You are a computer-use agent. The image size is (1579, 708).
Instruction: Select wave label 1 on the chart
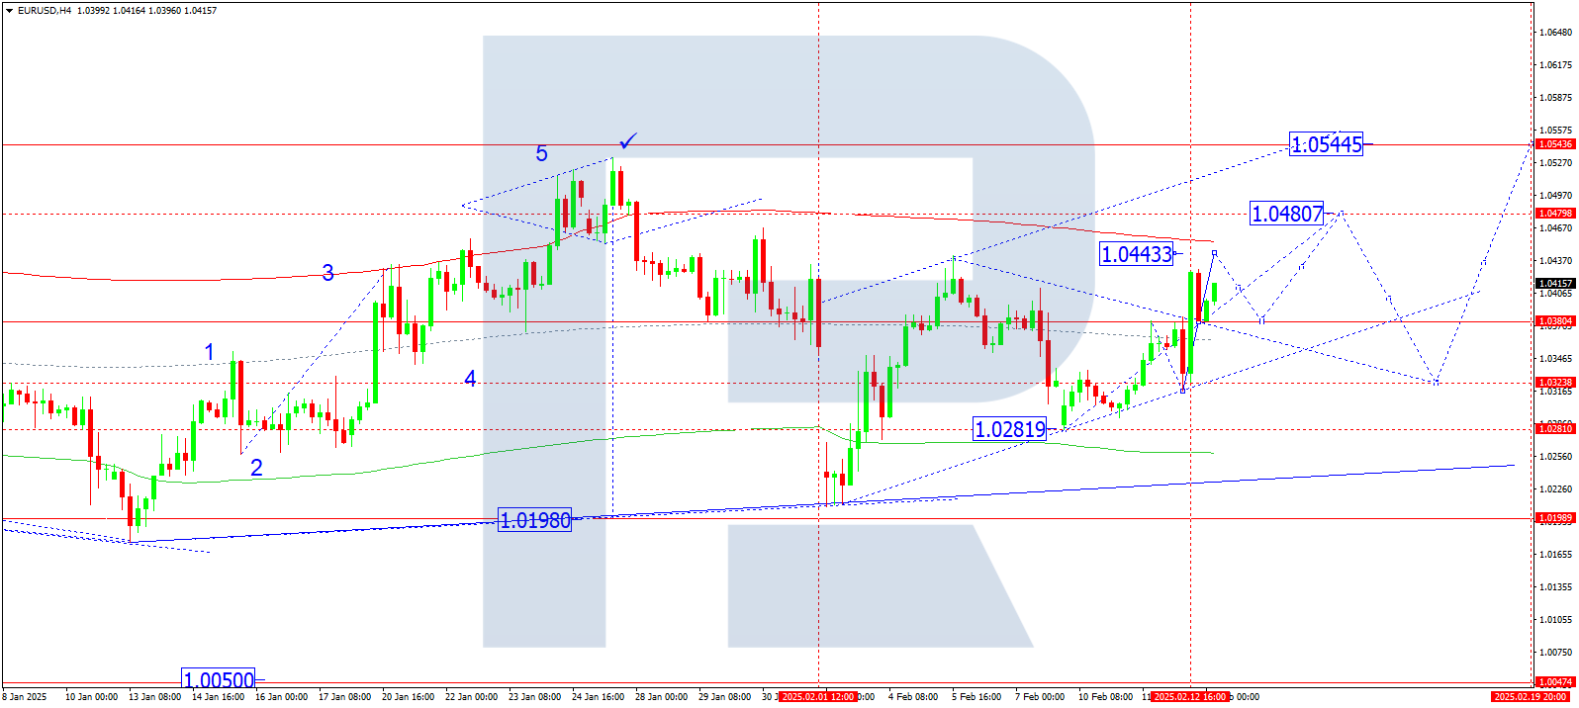coord(209,352)
